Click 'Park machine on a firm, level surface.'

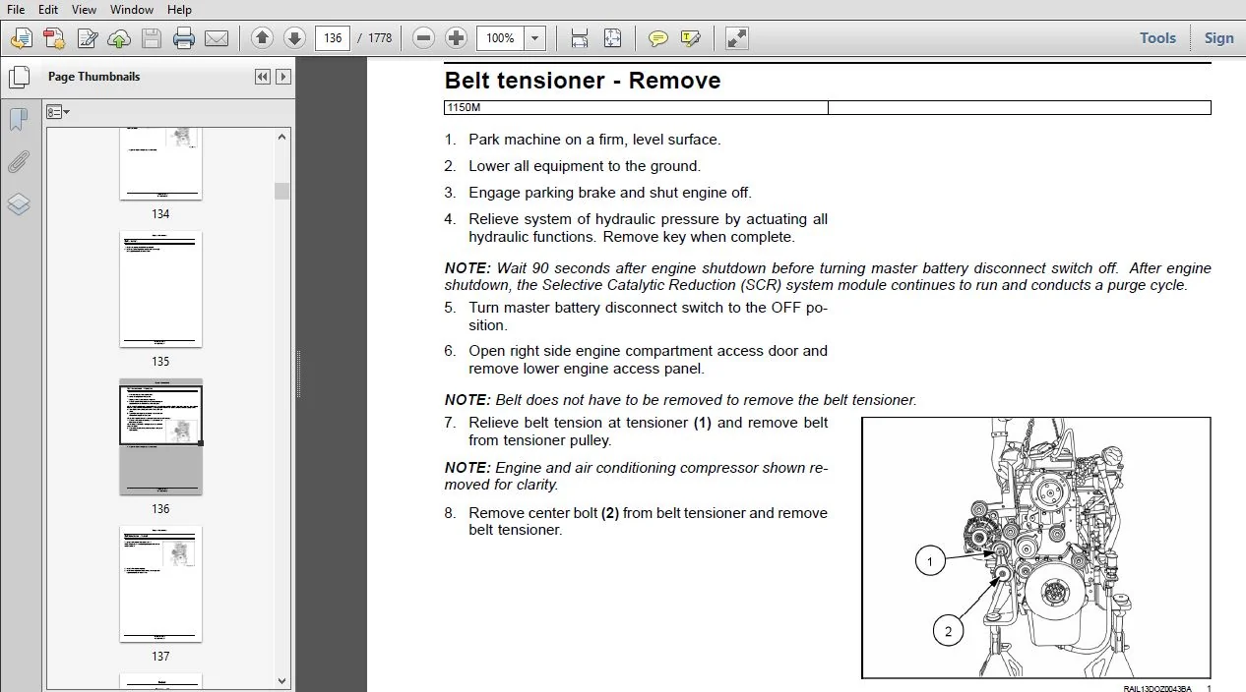point(594,140)
